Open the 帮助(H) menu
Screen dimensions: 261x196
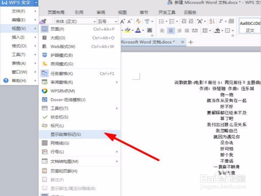tap(19, 81)
